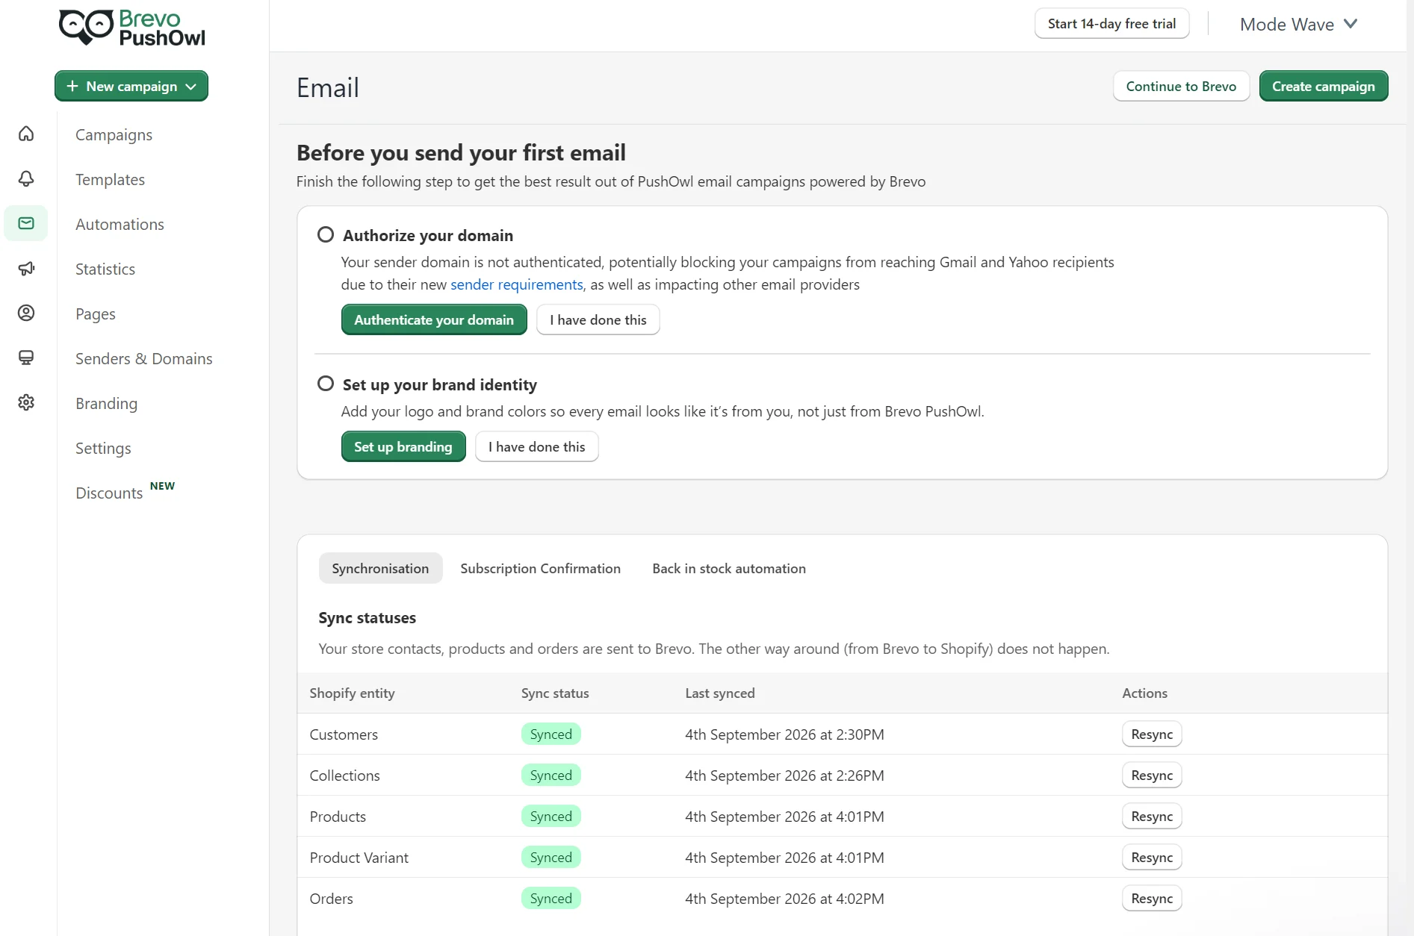This screenshot has width=1414, height=936.
Task: Open Settings menu item
Action: (x=103, y=448)
